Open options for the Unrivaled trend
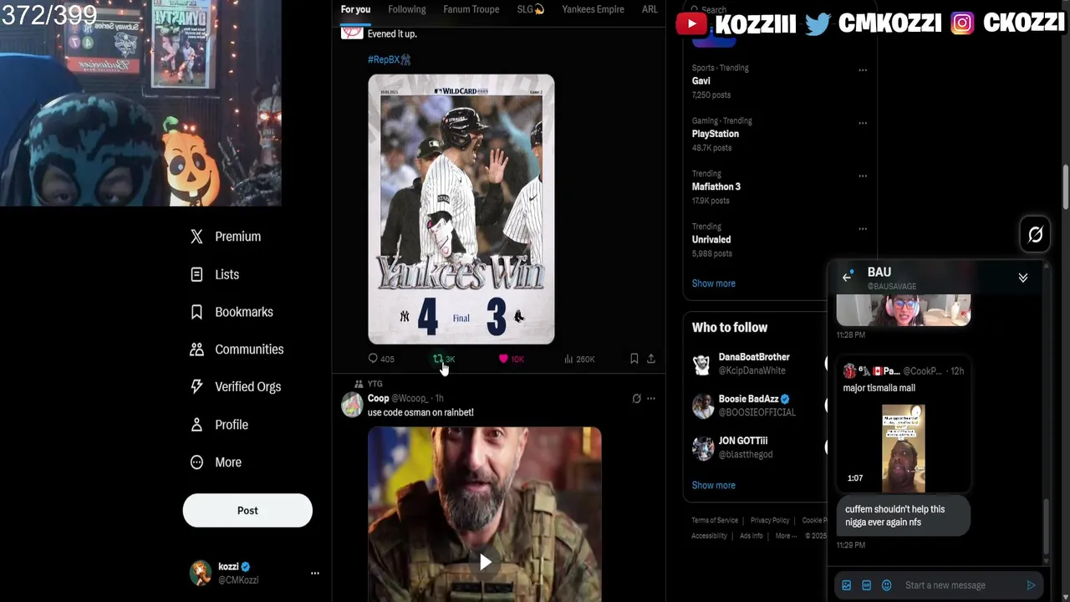This screenshot has height=602, width=1070. (x=863, y=228)
